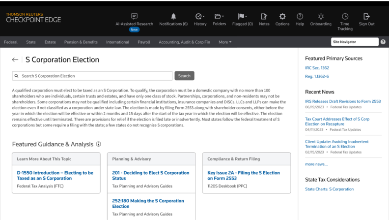Expand the Folders dropdown
This screenshot has width=389, height=220.
pos(220,16)
